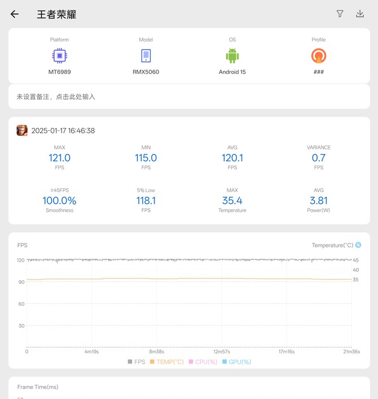Tap the back arrow icon
Image resolution: width=378 pixels, height=399 pixels.
tap(15, 14)
